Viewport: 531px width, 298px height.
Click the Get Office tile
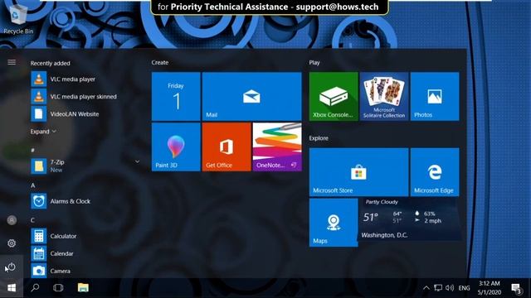point(227,147)
